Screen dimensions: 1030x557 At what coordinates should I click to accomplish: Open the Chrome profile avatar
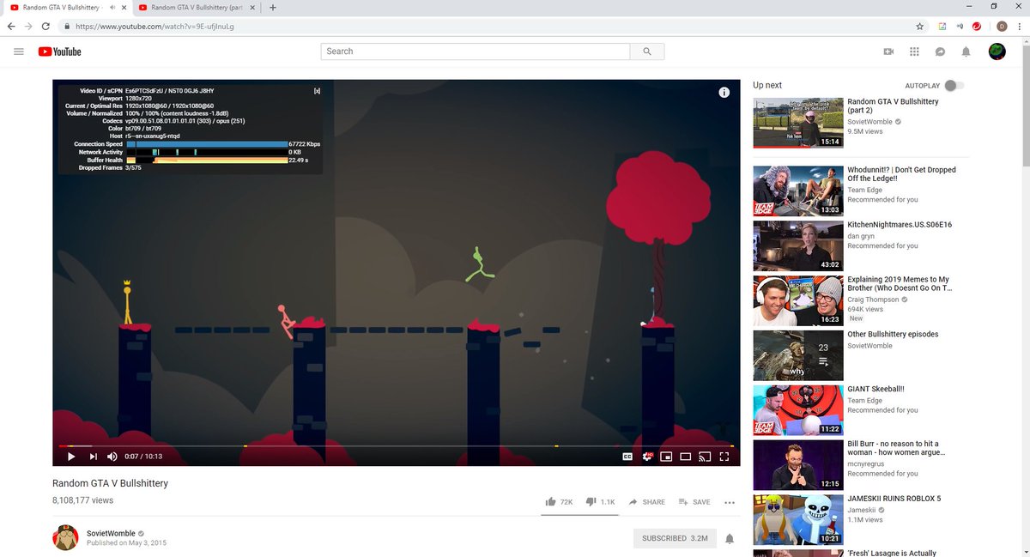point(1001,27)
